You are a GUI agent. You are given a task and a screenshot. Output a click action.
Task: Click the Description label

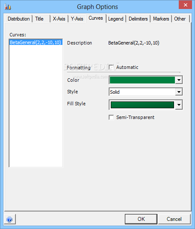coord(80,43)
